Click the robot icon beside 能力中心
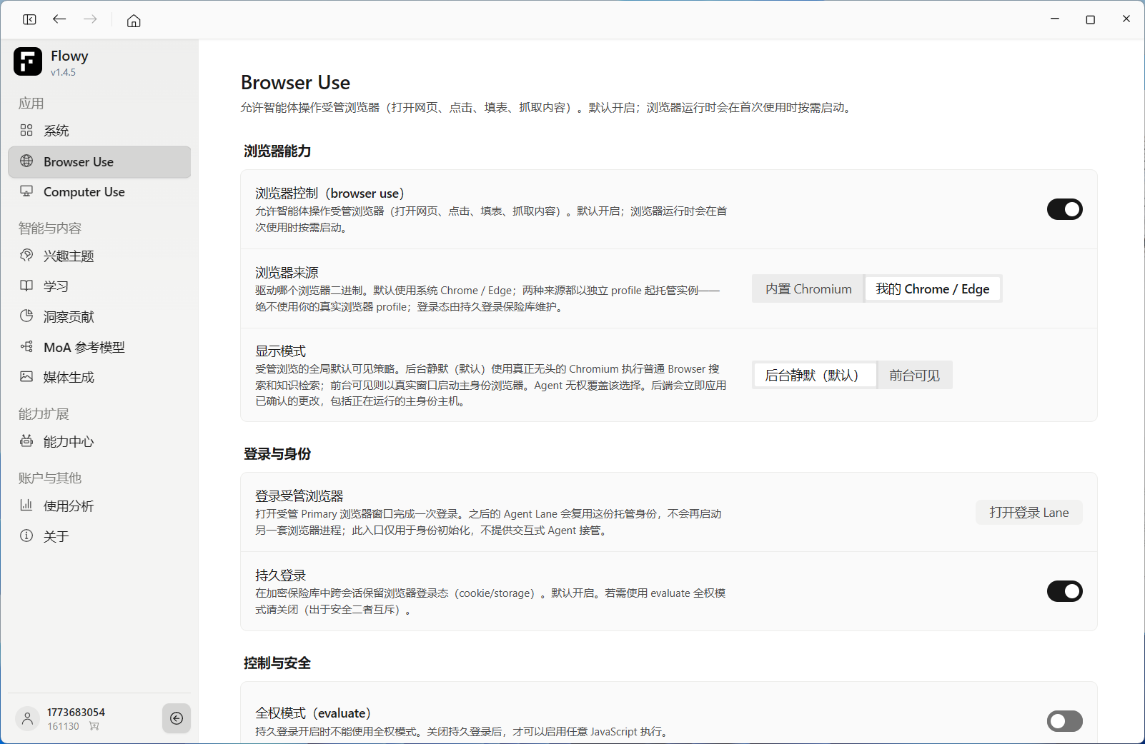The width and height of the screenshot is (1145, 744). [26, 441]
